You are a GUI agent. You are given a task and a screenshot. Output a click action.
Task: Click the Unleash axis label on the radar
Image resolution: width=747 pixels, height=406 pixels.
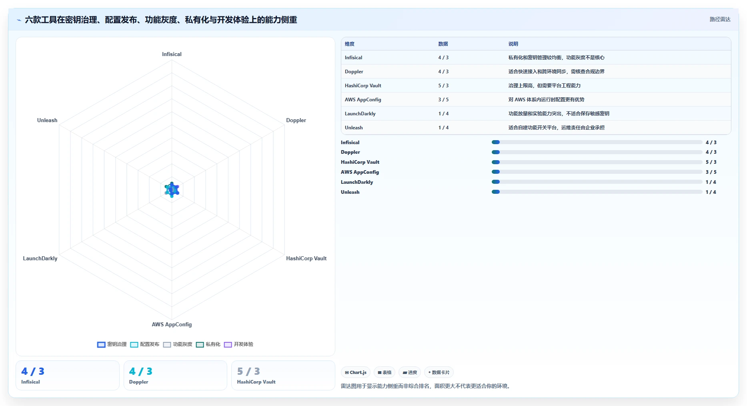[x=47, y=120]
